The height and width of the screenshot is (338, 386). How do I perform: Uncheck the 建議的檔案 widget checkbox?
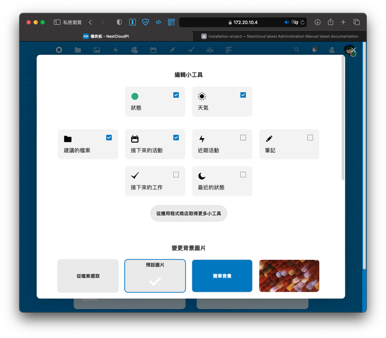click(109, 138)
